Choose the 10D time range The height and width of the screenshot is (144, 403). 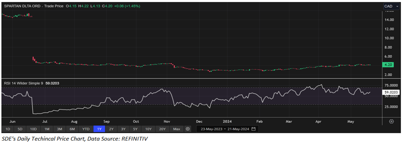point(33,129)
